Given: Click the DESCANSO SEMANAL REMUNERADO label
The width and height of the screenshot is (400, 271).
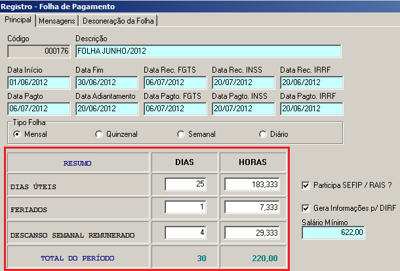Looking at the screenshot, I should tap(72, 235).
